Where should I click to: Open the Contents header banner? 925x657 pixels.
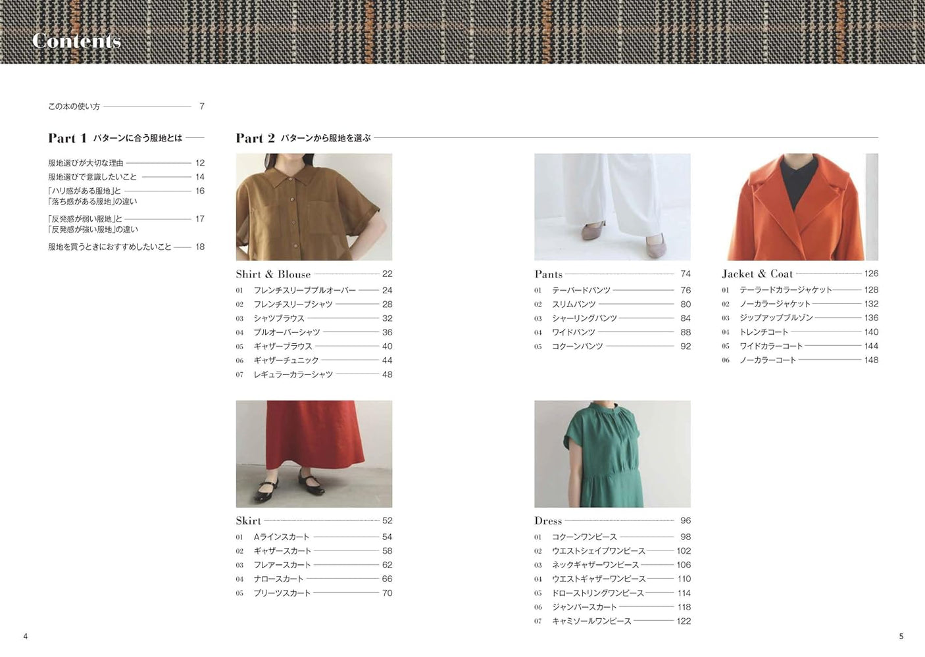(77, 39)
